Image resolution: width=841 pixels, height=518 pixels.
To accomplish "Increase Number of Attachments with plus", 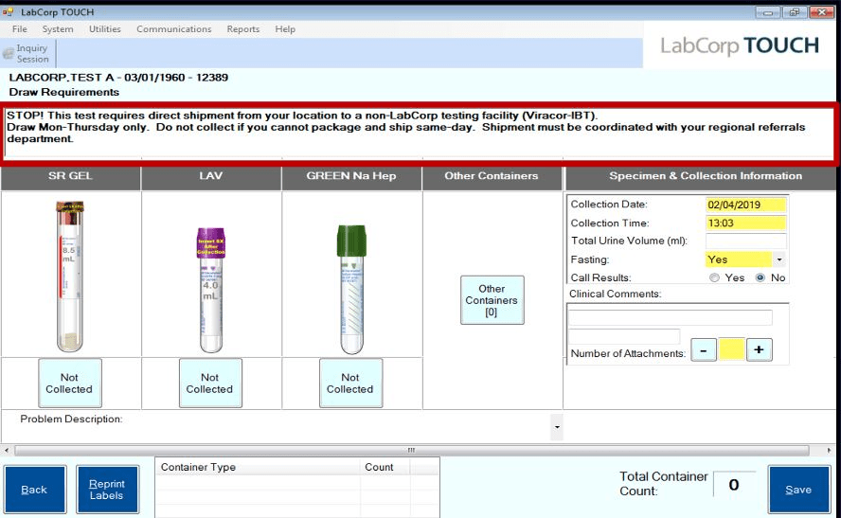I will pos(759,350).
